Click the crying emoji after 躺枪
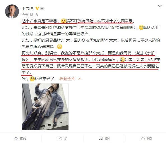 (x=141, y=27)
